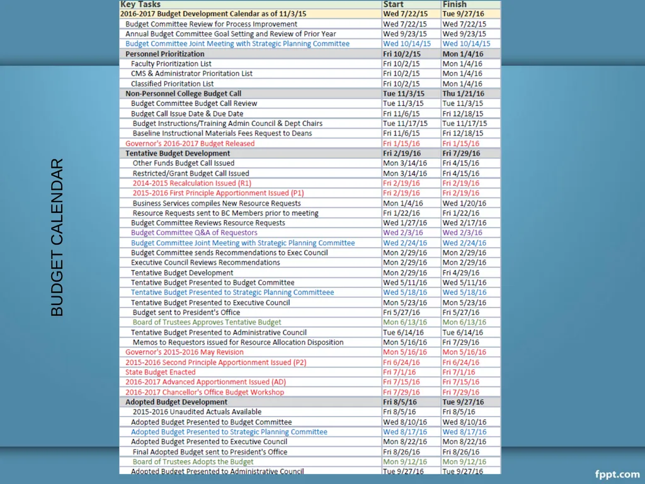Select 'Budget Committee Review for Process Improvement'
Screen dimensions: 645x484
point(211,24)
